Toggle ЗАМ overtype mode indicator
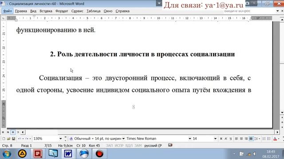284x159 pixels. coord(138,145)
